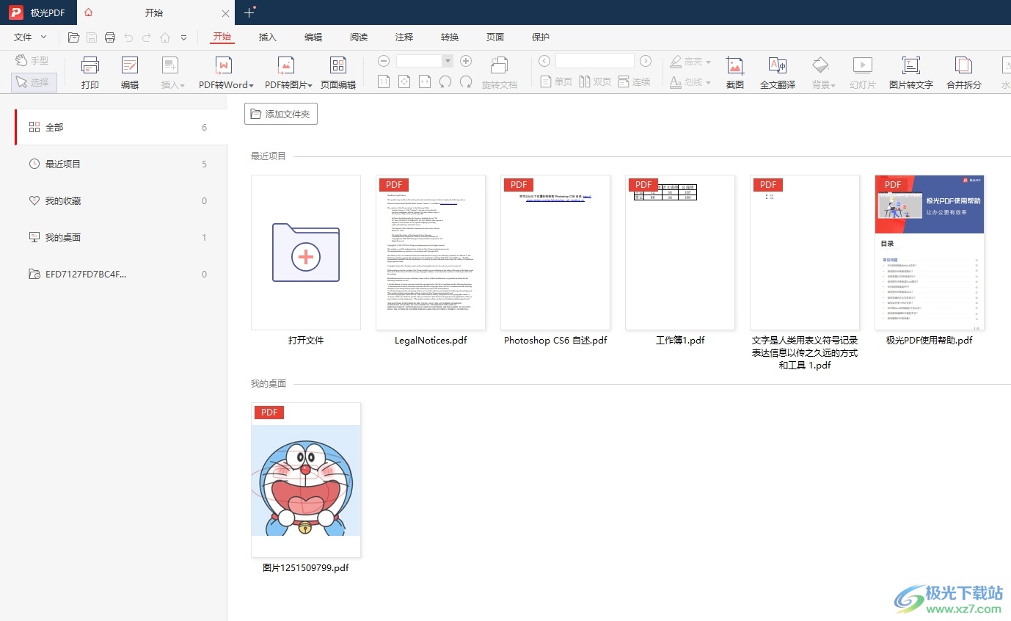Expand the quick access customize arrow
The image size is (1011, 621).
183,37
